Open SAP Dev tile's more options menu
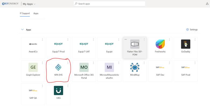 click(x=169, y=63)
